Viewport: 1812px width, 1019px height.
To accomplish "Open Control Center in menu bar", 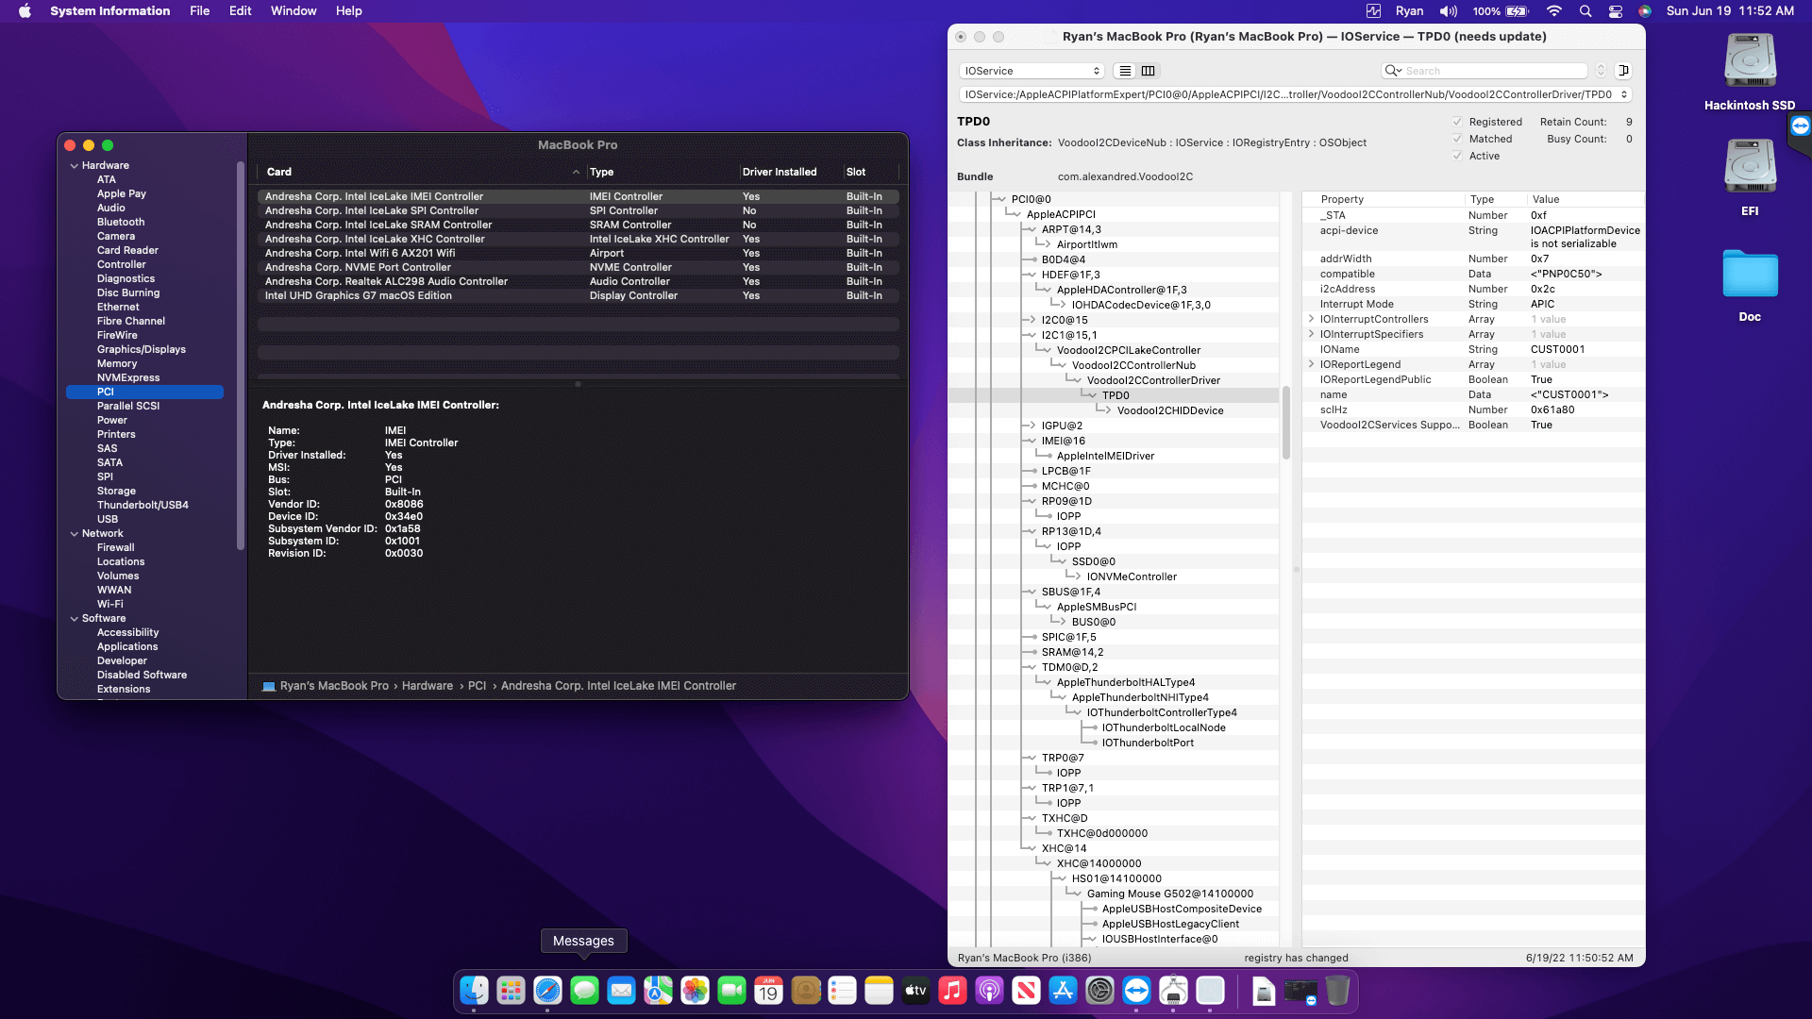I will pyautogui.click(x=1616, y=11).
